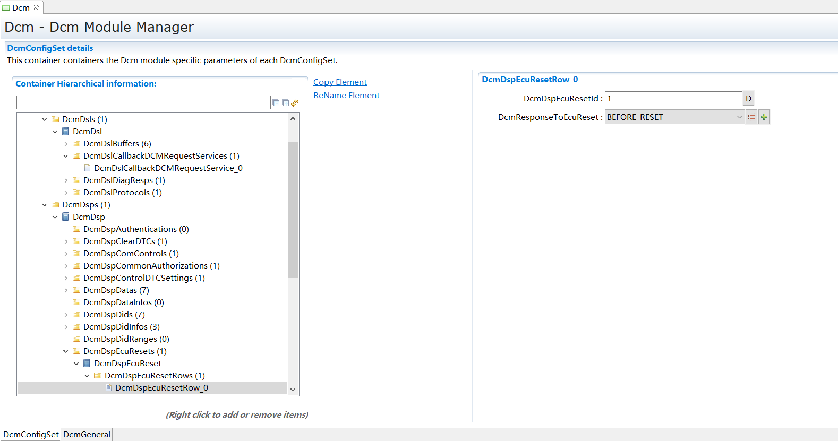Screen dimensions: 838x441
Task: Switch to the DcmConfigSet tab
Action: (31, 435)
